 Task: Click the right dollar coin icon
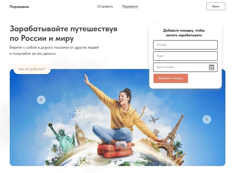207,119
